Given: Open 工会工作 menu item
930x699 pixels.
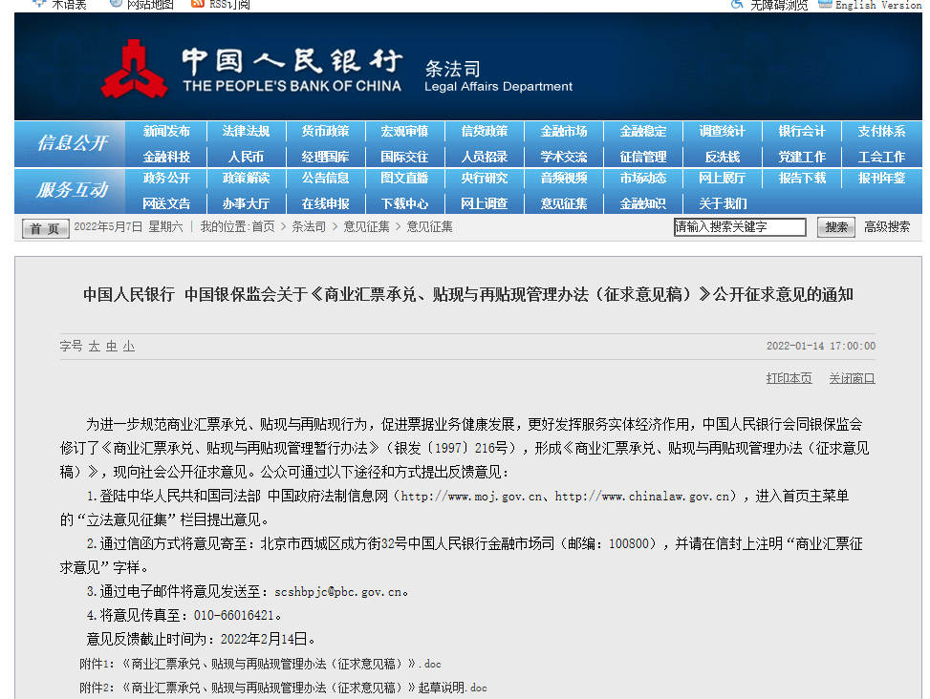Looking at the screenshot, I should click(x=881, y=157).
